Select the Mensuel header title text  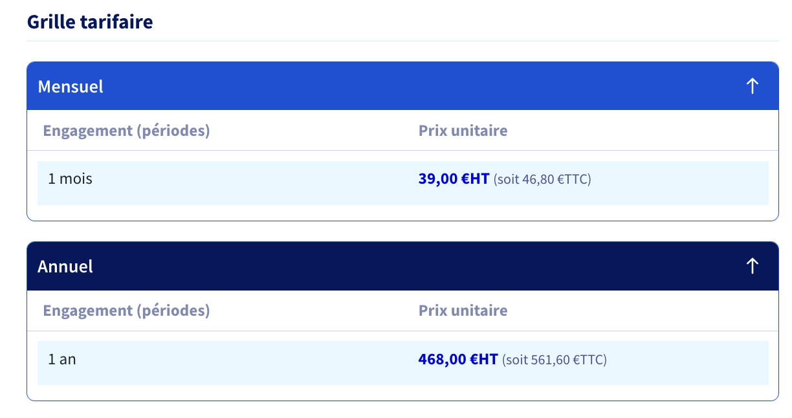[x=71, y=86]
